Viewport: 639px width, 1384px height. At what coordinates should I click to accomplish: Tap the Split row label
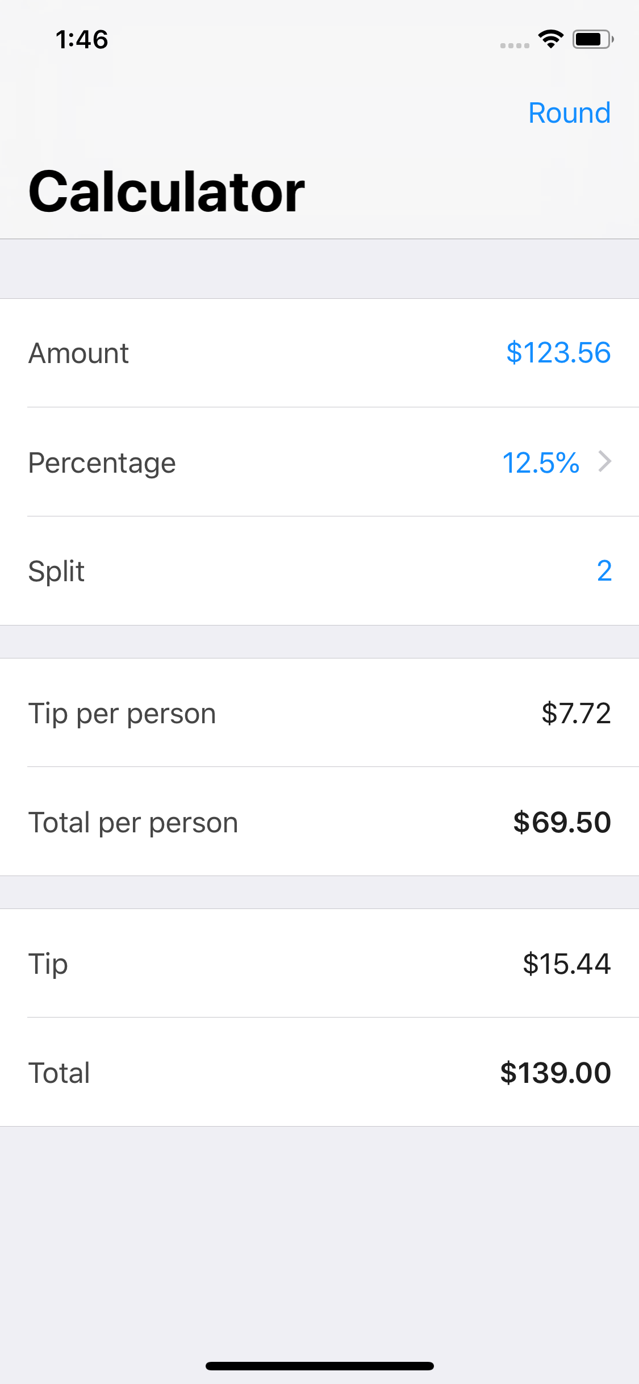(57, 571)
